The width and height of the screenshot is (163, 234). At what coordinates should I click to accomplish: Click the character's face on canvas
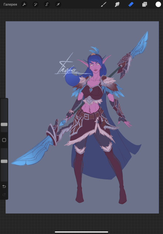pos(94,67)
